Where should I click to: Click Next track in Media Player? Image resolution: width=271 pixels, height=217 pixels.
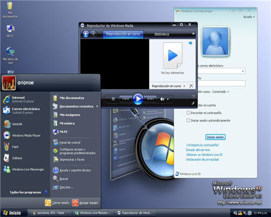coord(150,99)
